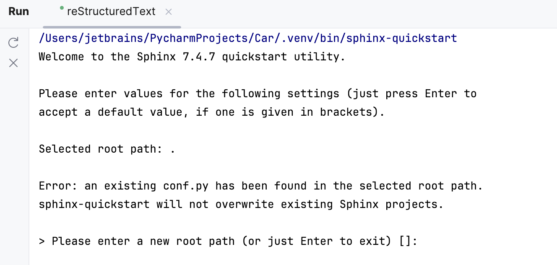Click the conf.py error message line

[x=260, y=186]
